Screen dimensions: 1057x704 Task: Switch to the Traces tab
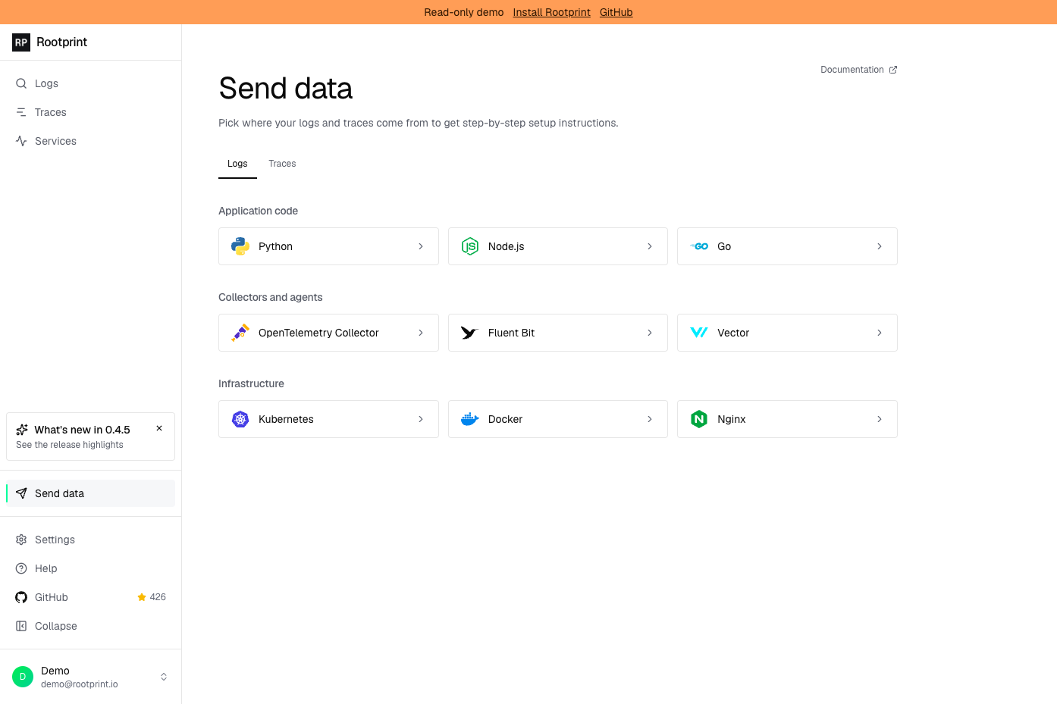coord(282,164)
